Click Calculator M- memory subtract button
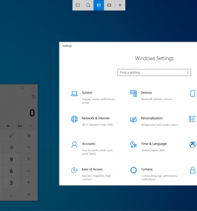This screenshot has height=211, width=197. pyautogui.click(x=8, y=126)
